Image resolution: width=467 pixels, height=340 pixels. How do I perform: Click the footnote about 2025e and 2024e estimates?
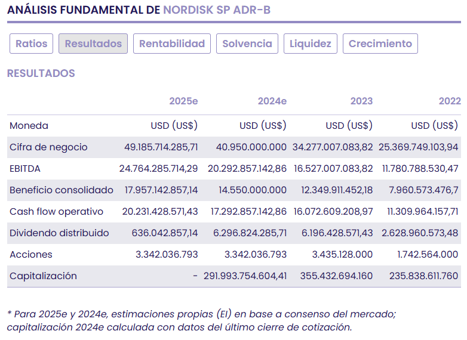(x=202, y=321)
